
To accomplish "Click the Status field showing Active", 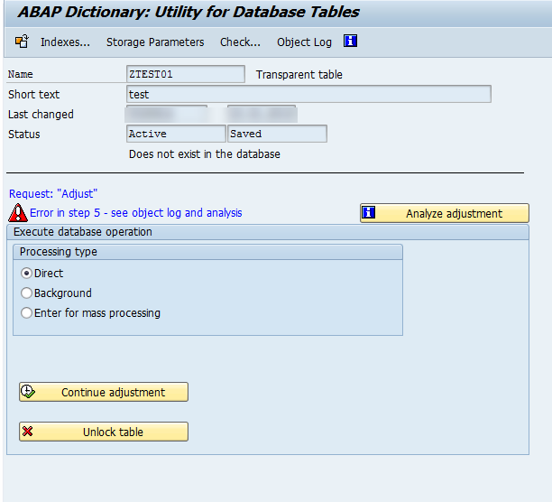I will [176, 134].
